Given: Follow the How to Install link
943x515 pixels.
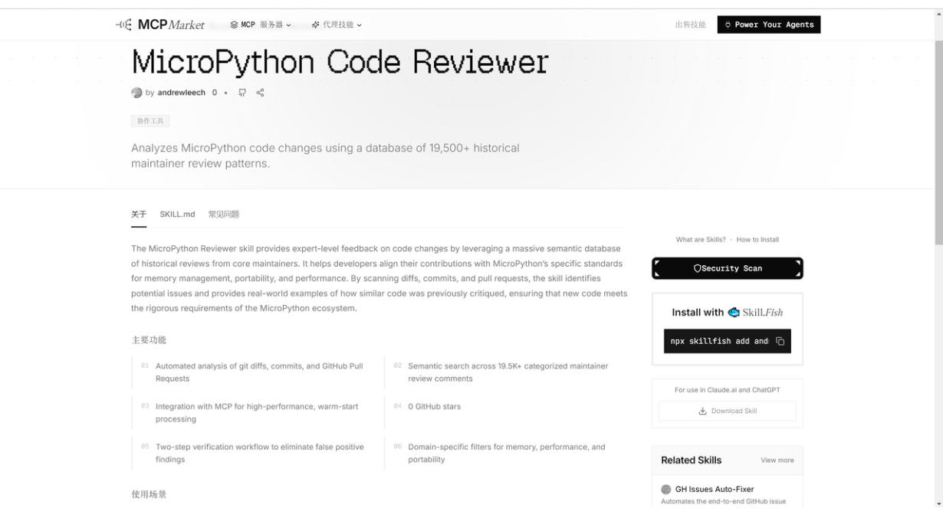Looking at the screenshot, I should pos(757,240).
